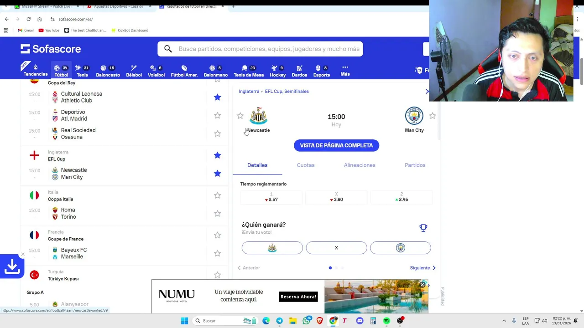The image size is (584, 328).
Task: Open Telegram from the taskbar
Action: tap(279, 321)
